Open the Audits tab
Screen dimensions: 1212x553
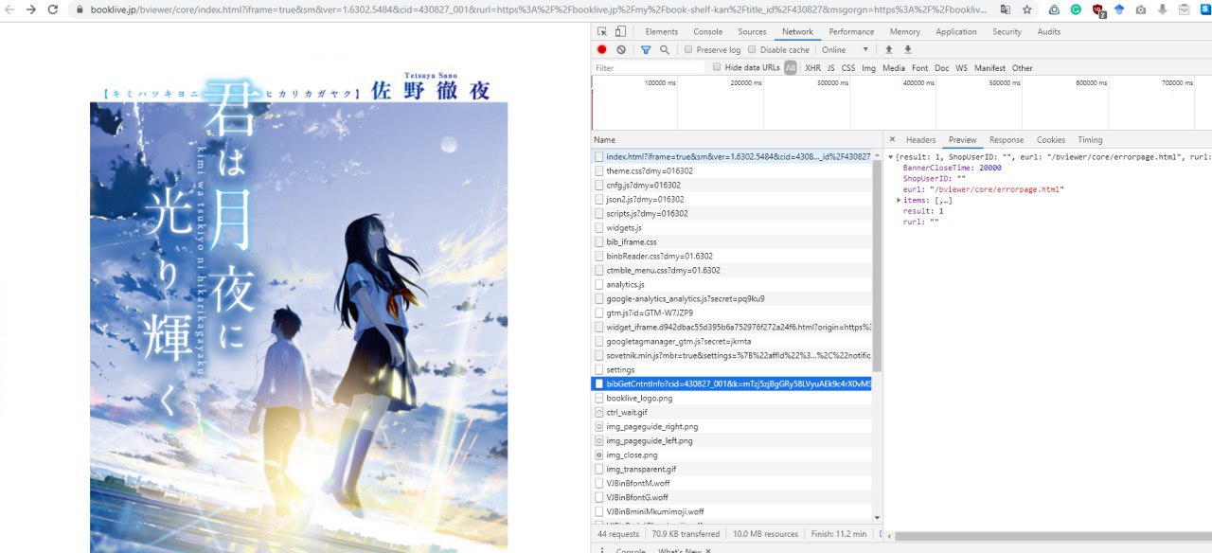coord(1048,31)
